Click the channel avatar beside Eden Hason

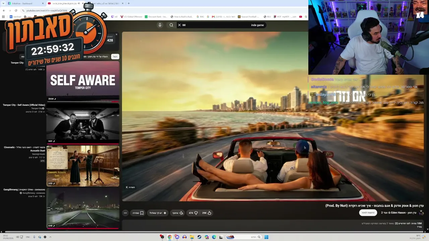(421, 213)
